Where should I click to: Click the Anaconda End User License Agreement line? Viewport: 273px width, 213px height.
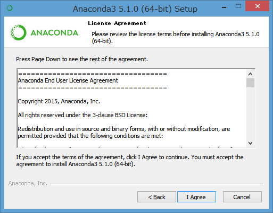pyautogui.click(x=68, y=80)
